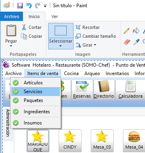Choose the Fill with color bucket tool
The image size is (145, 153).
point(136,31)
